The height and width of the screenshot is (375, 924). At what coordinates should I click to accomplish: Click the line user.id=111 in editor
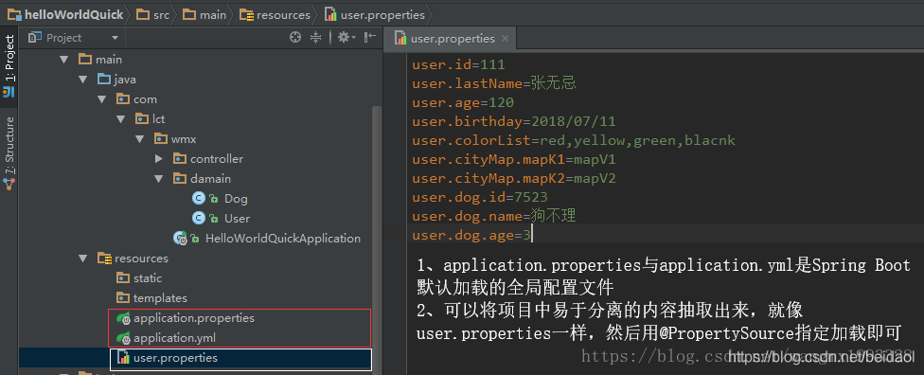pos(458,64)
